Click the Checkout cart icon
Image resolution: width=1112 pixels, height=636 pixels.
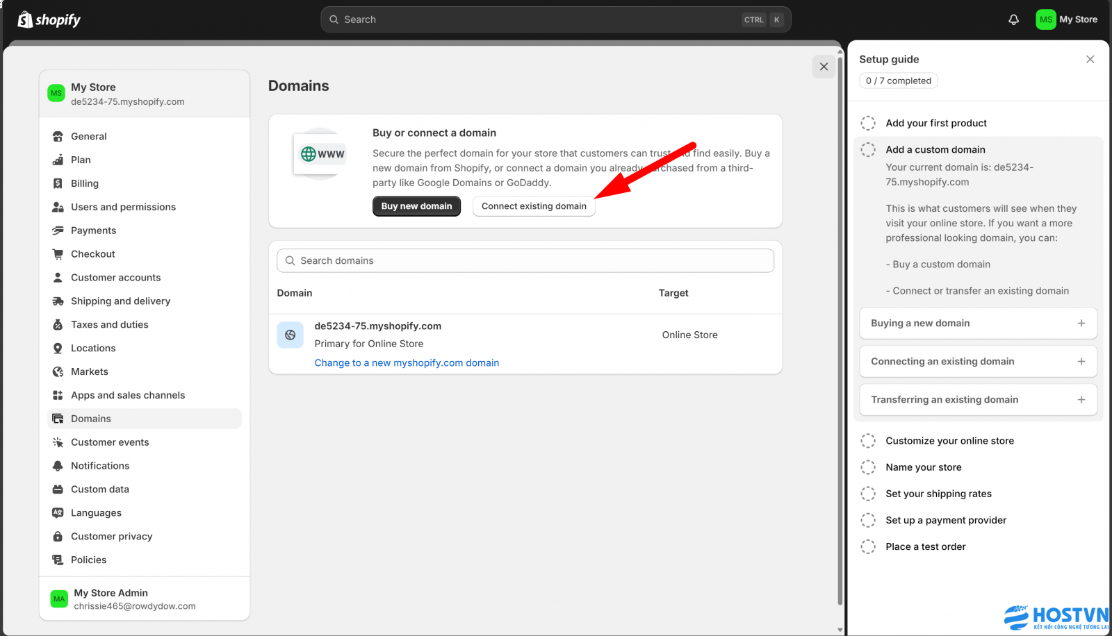coord(58,254)
